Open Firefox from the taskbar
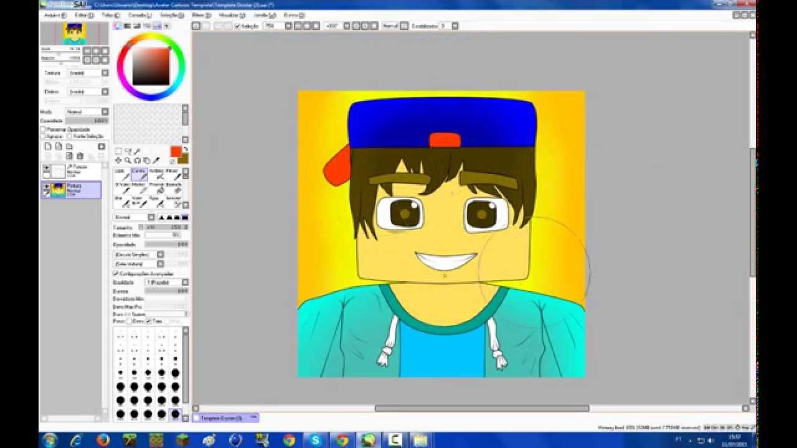 point(103,440)
